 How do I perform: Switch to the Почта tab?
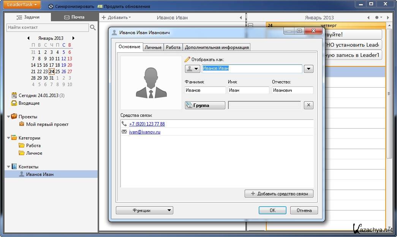click(74, 17)
